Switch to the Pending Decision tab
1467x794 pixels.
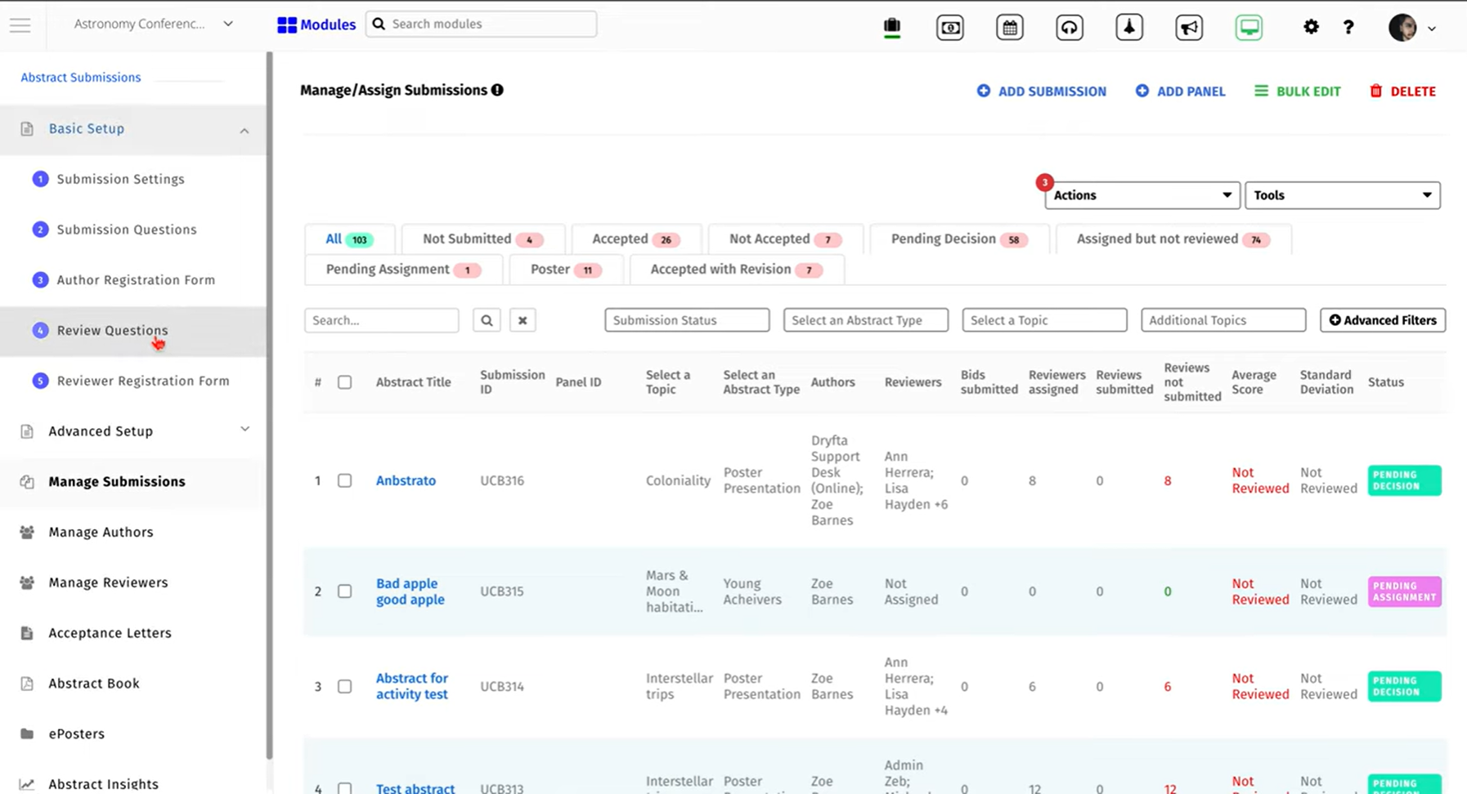[958, 239]
